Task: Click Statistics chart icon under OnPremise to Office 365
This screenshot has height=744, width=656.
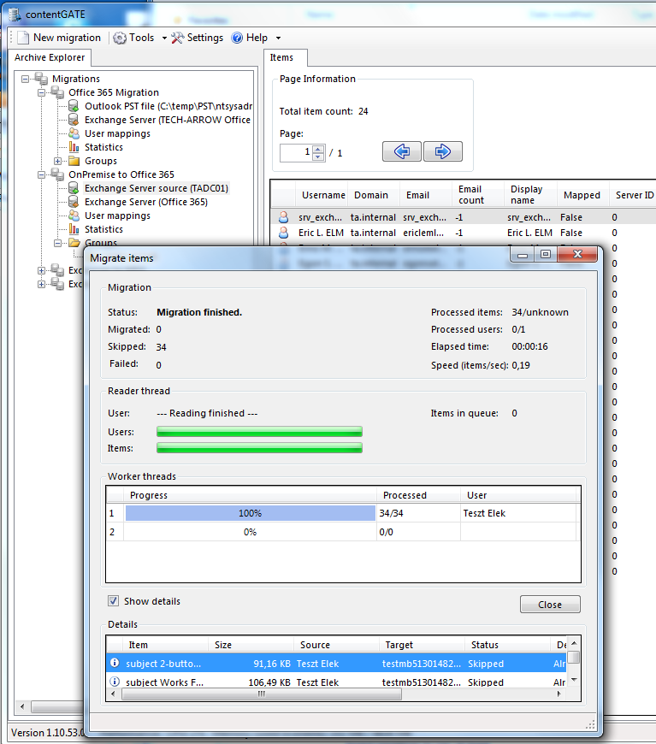Action: click(74, 229)
